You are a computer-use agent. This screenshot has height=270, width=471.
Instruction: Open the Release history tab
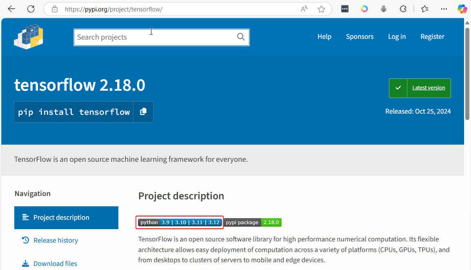coord(56,241)
